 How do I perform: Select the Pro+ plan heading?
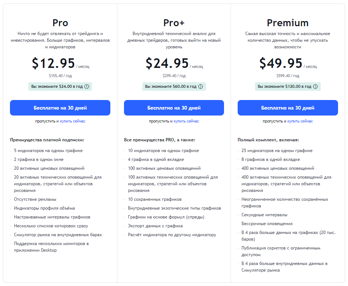(174, 23)
